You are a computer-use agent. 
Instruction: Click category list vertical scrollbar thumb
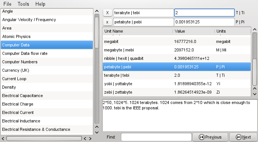97,32
